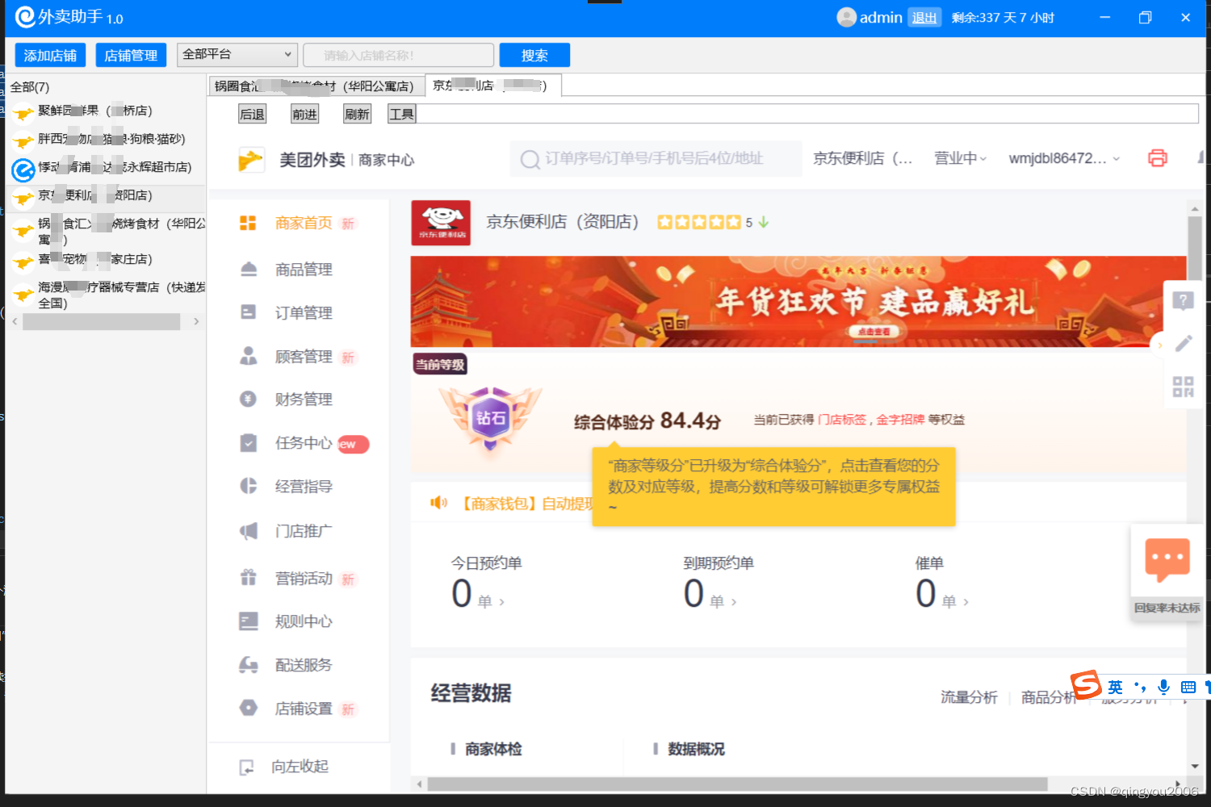This screenshot has height=807, width=1211.
Task: Click the 钻石 diamond level badge
Action: [488, 416]
